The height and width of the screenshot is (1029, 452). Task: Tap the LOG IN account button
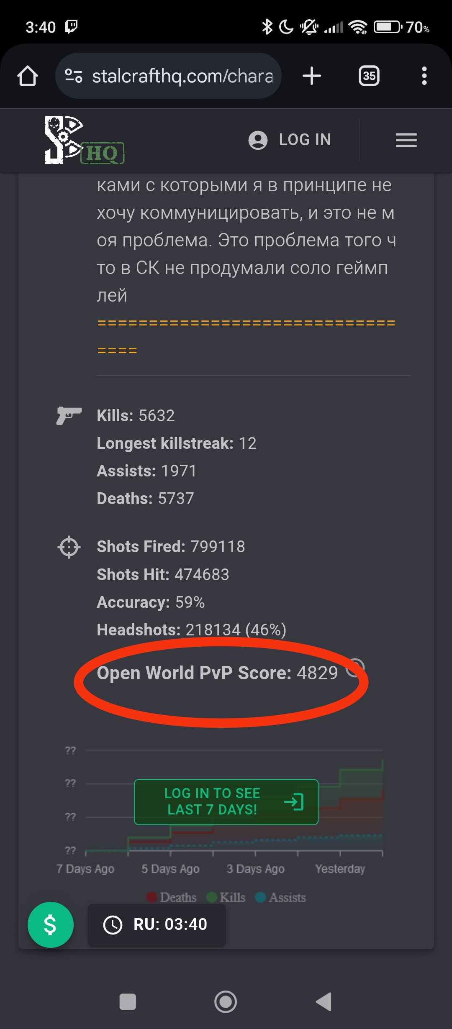coord(290,140)
